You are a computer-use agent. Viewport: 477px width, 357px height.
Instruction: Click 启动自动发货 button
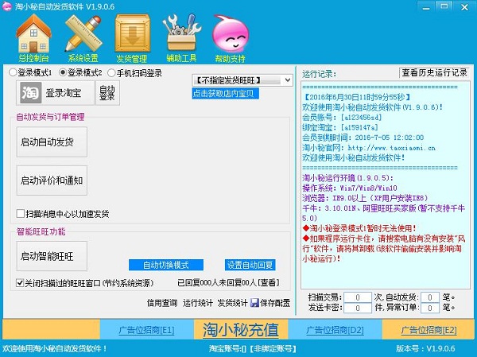click(x=52, y=142)
